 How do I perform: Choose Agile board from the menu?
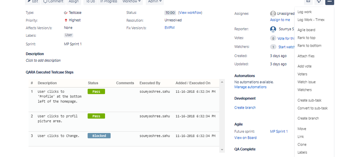click(306, 30)
